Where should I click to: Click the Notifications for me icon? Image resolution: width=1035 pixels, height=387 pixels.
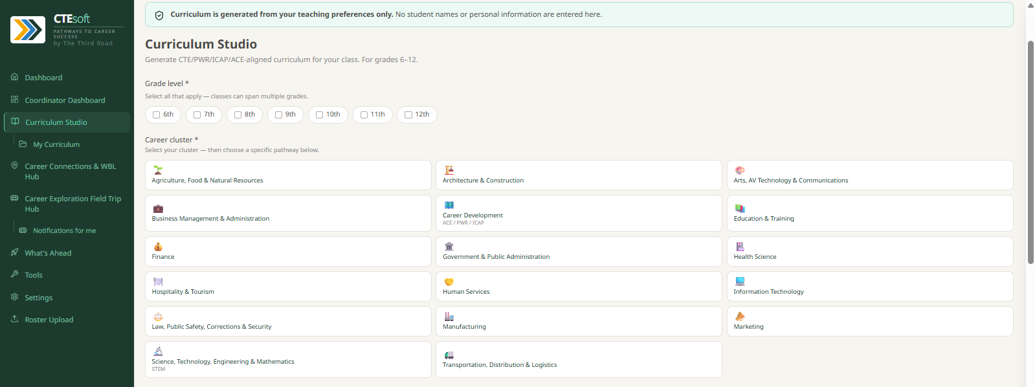click(23, 230)
